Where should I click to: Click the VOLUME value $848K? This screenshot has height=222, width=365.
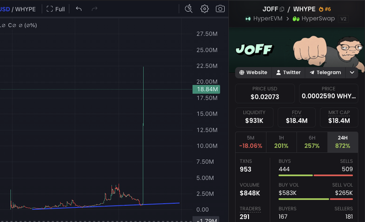[x=250, y=193]
